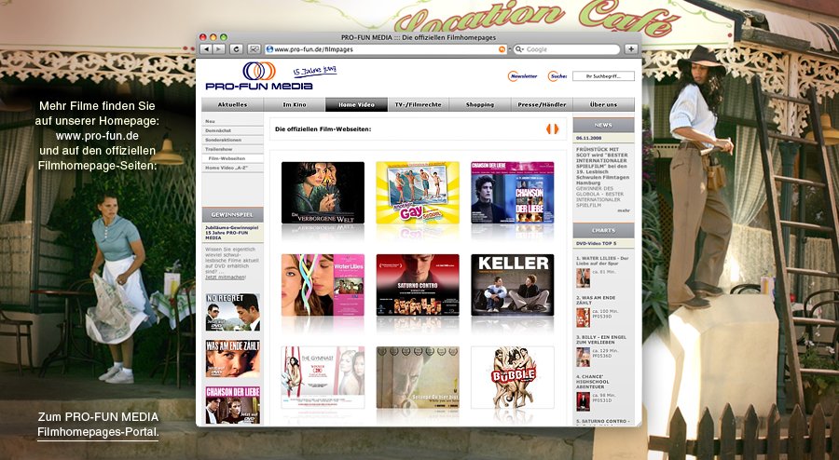Click the NEWS panel header

point(603,125)
